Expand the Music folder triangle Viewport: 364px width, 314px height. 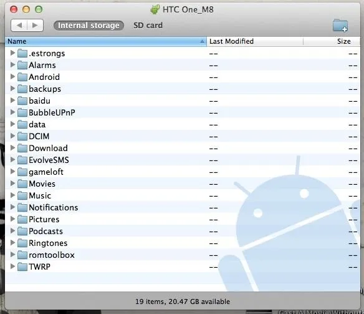pos(12,195)
